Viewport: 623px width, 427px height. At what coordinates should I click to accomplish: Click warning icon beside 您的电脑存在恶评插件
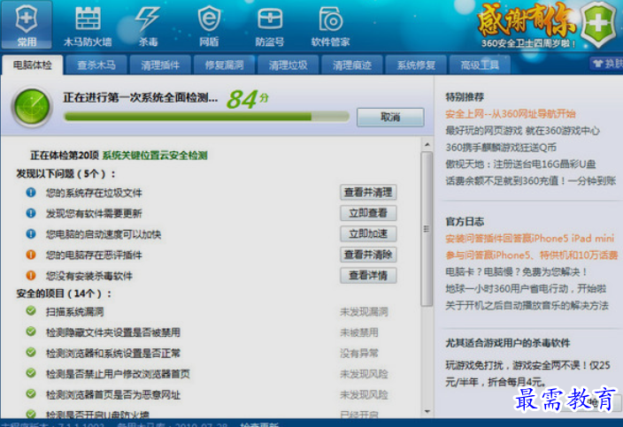tap(31, 255)
